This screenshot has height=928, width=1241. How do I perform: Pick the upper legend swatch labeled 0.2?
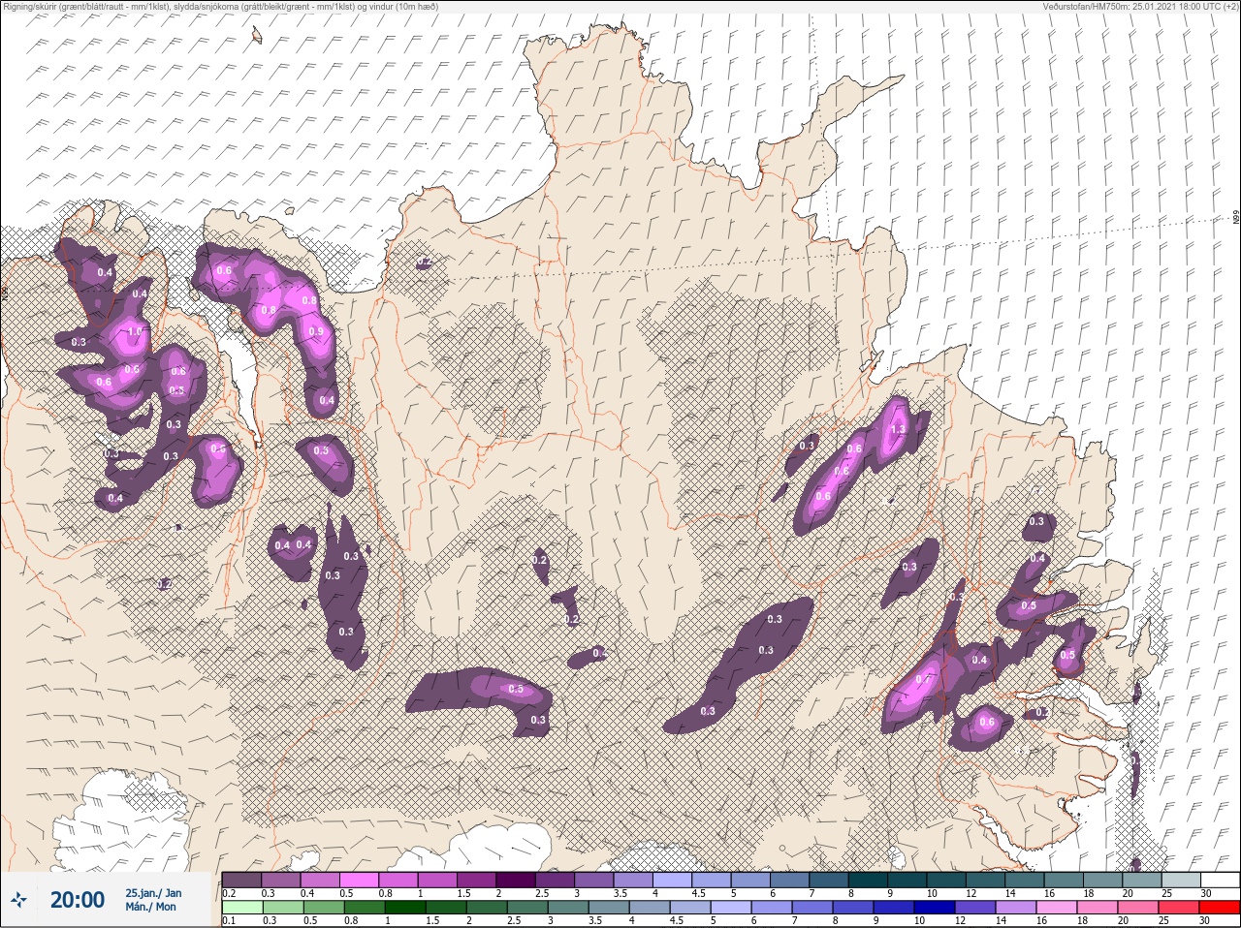click(241, 880)
